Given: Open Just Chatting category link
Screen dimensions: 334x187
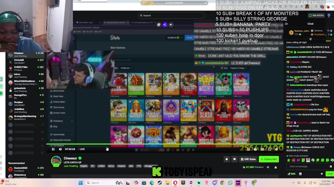Looking at the screenshot, I should pyautogui.click(x=71, y=166).
